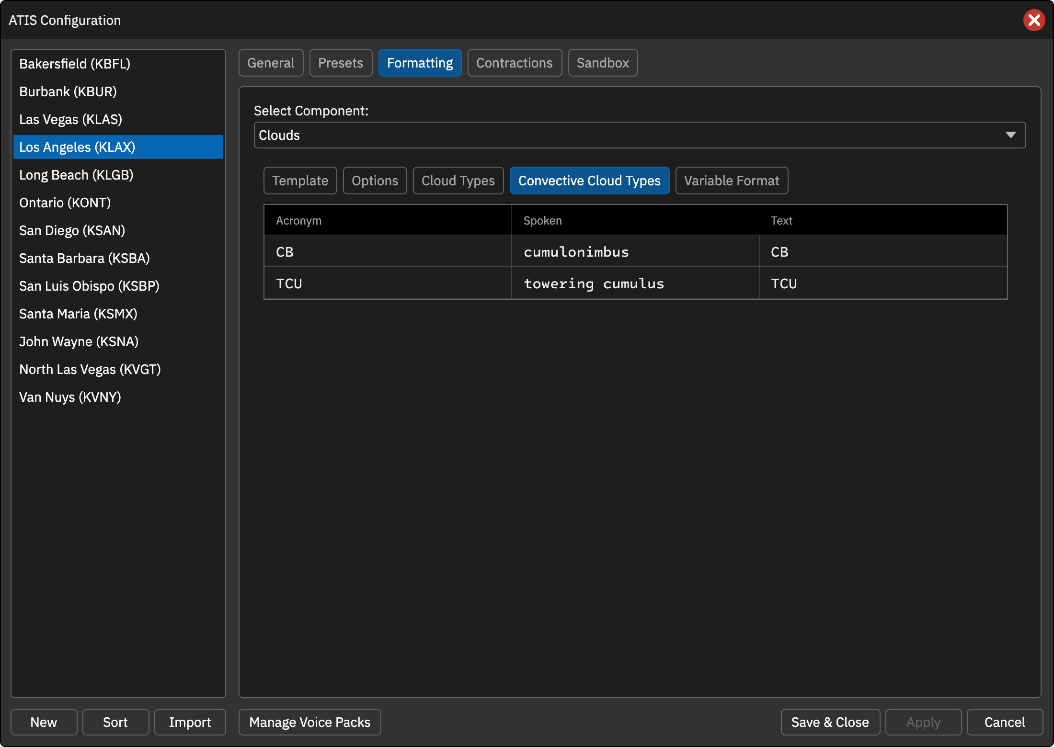Select Bakersfield (KBFL) station
Image resolution: width=1054 pixels, height=747 pixels.
click(118, 64)
